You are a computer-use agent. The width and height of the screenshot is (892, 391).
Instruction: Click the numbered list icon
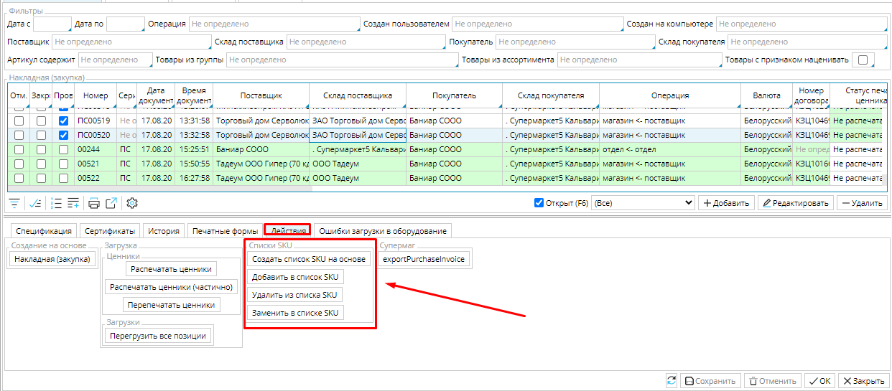pyautogui.click(x=57, y=203)
